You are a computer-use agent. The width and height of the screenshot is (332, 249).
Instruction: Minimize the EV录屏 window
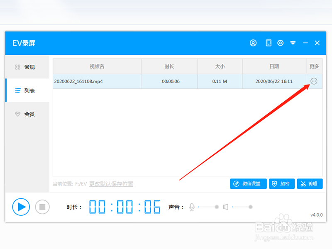pyautogui.click(x=305, y=43)
